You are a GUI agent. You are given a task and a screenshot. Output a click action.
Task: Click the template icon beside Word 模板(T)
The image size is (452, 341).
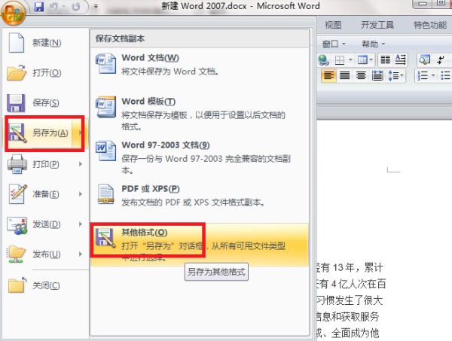pos(105,107)
